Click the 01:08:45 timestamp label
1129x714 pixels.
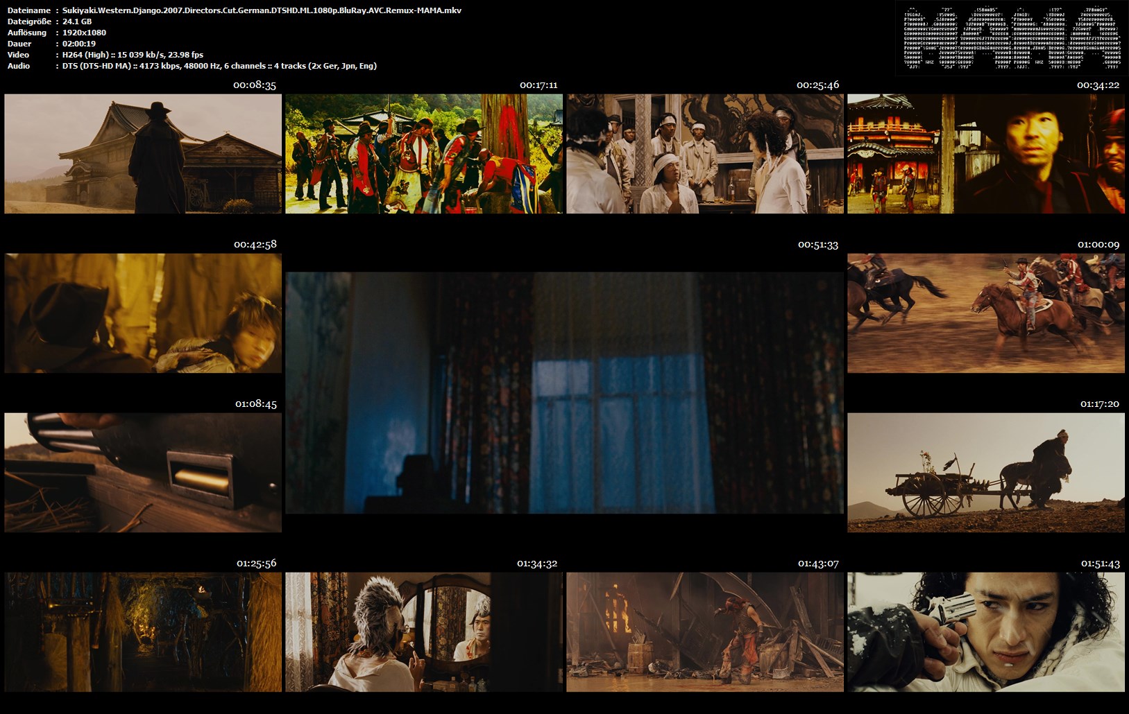pos(256,404)
